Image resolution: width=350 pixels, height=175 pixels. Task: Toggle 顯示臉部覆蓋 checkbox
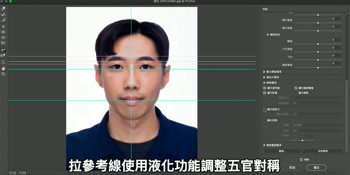coord(296,88)
